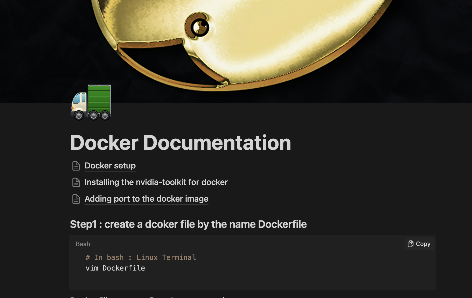472x298 pixels.
Task: Click the truck emoji page icon
Action: (x=91, y=103)
